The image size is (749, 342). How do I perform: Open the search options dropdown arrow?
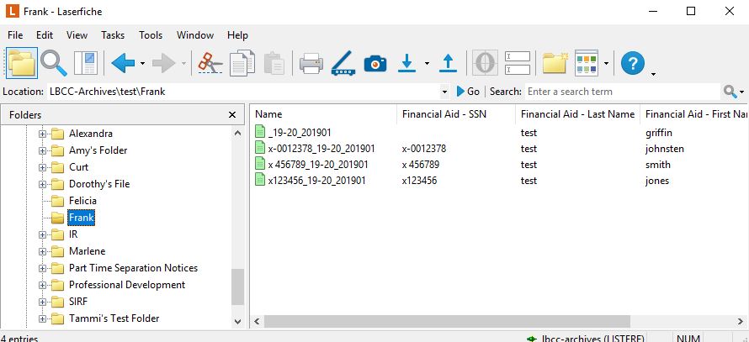(x=741, y=92)
